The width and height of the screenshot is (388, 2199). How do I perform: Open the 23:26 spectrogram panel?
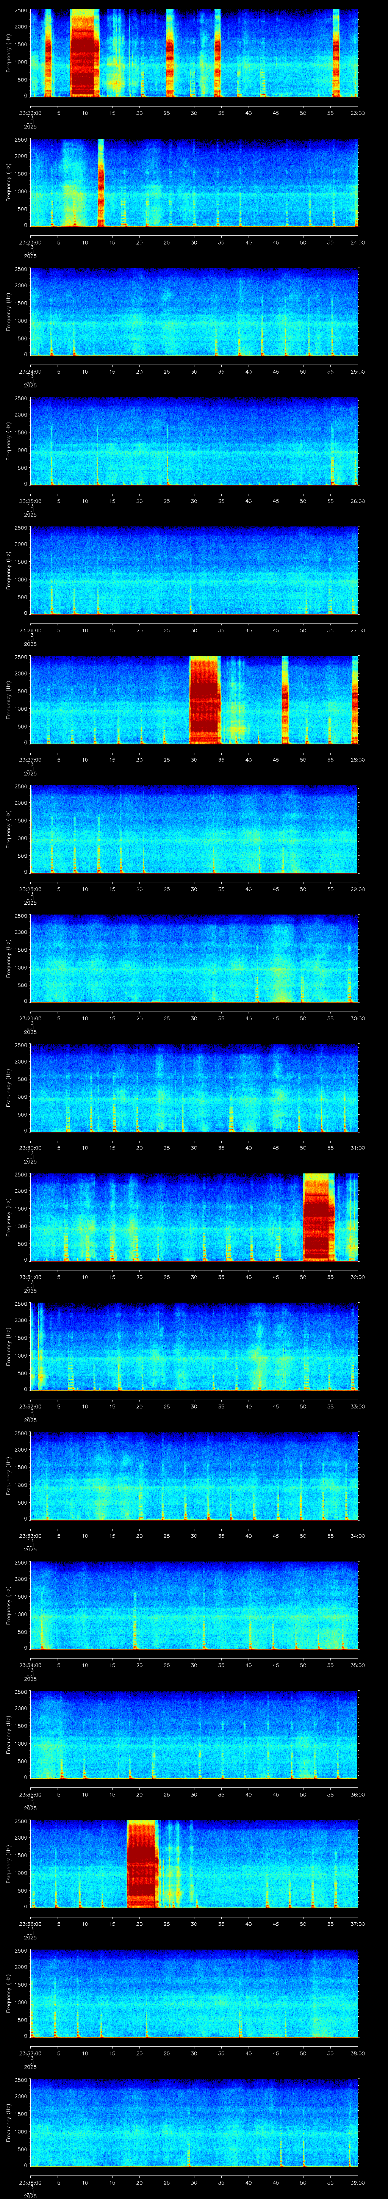point(194,570)
